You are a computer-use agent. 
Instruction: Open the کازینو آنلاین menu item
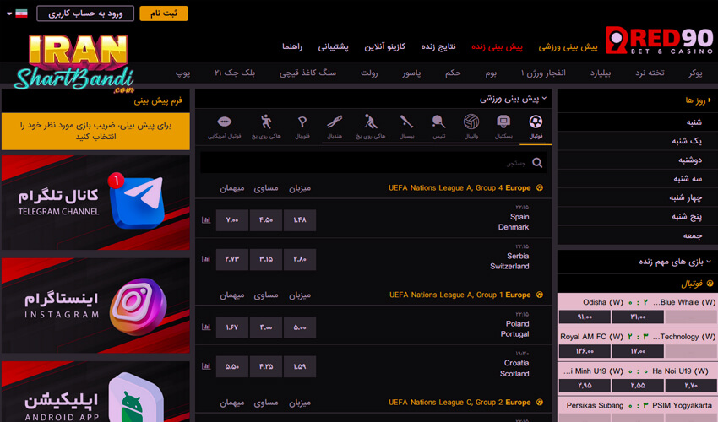tap(385, 46)
